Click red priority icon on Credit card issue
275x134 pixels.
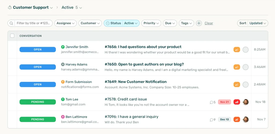coord(237,102)
